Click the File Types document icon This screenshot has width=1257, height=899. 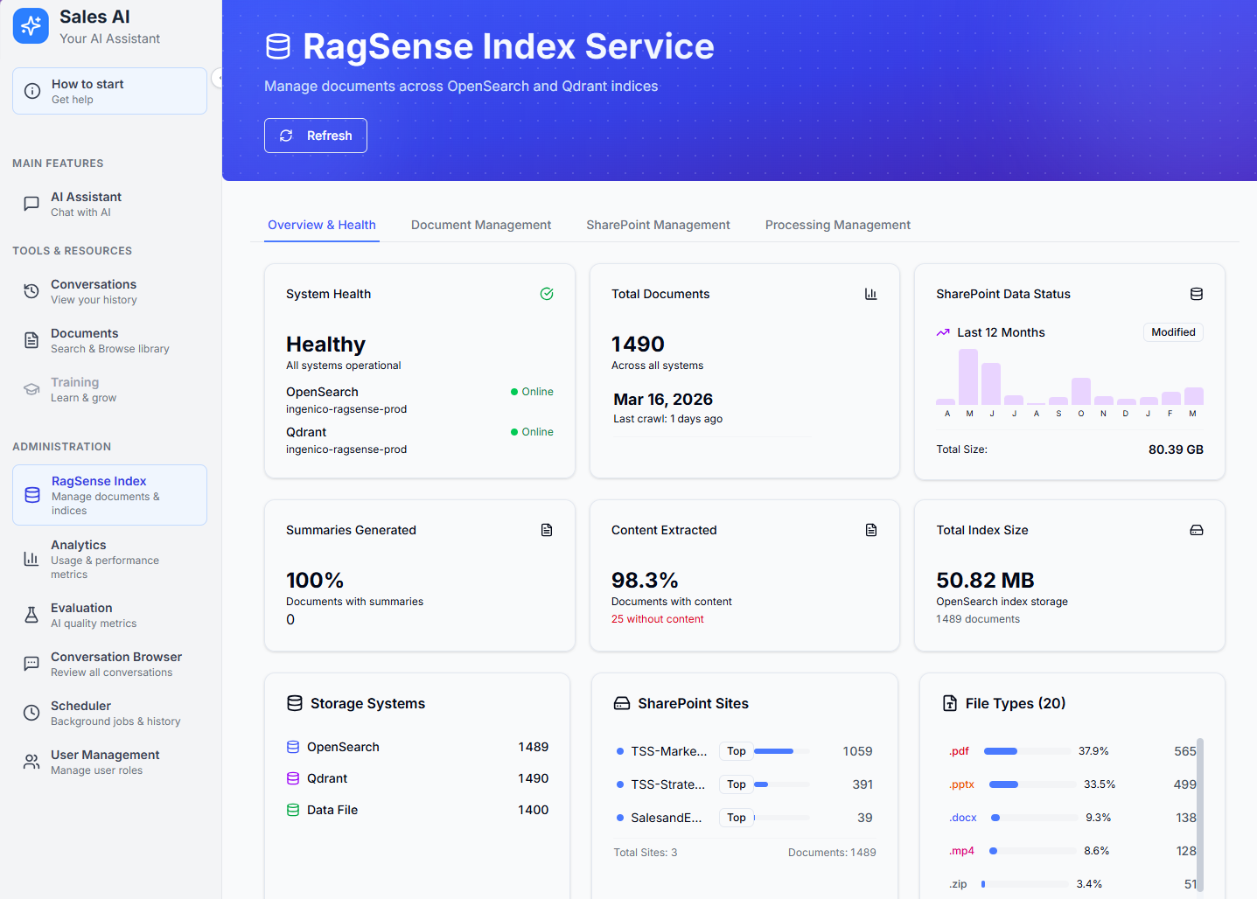pos(950,703)
